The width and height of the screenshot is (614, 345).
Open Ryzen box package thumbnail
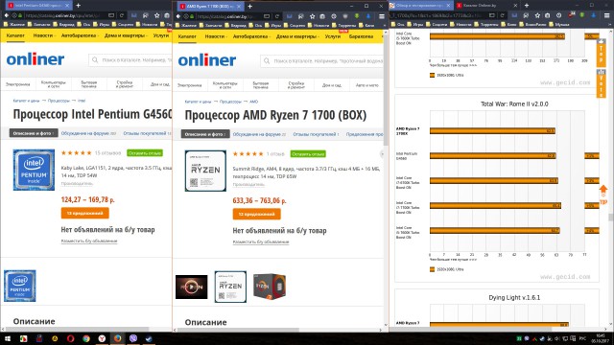pyautogui.click(x=270, y=287)
